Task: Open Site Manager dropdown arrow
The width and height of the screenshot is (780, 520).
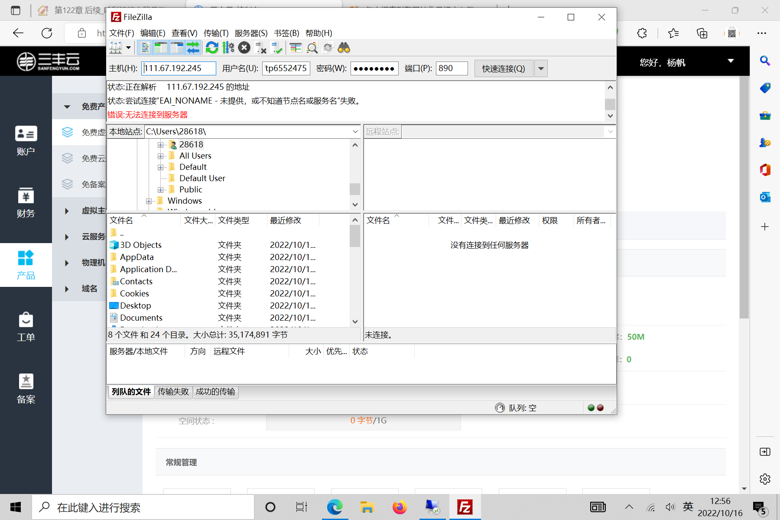Action: (128, 48)
